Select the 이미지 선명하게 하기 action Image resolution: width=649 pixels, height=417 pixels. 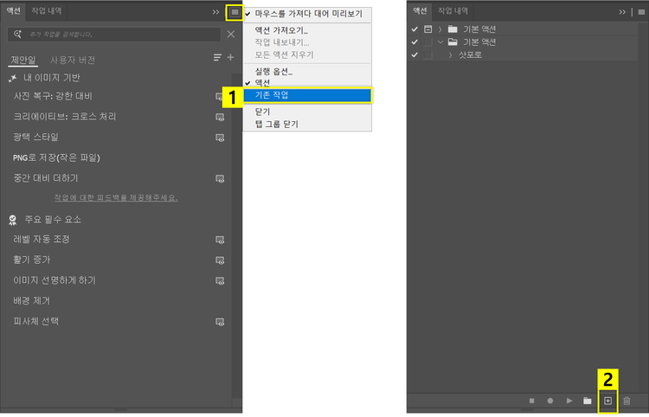click(x=55, y=280)
